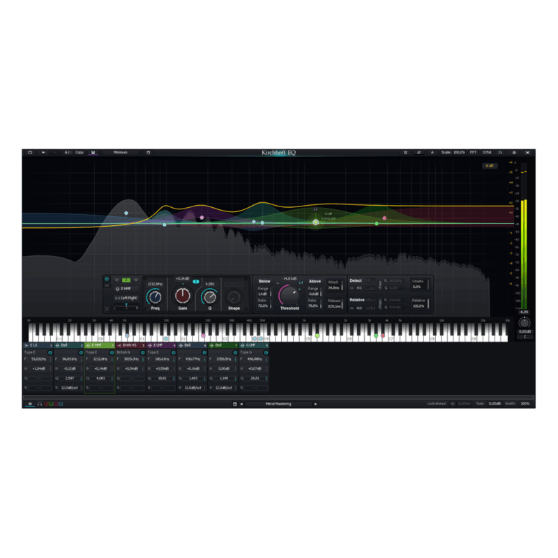This screenshot has height=558, width=558.
Task: Select the Below dynamics button
Action: click(264, 281)
